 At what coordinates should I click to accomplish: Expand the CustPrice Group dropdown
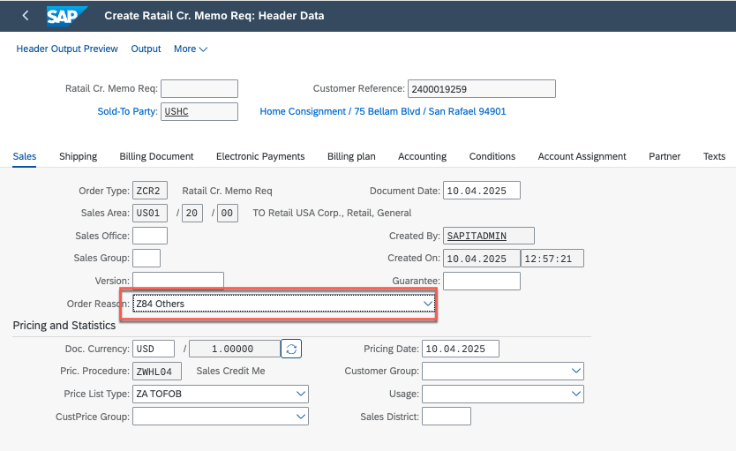[x=301, y=417]
